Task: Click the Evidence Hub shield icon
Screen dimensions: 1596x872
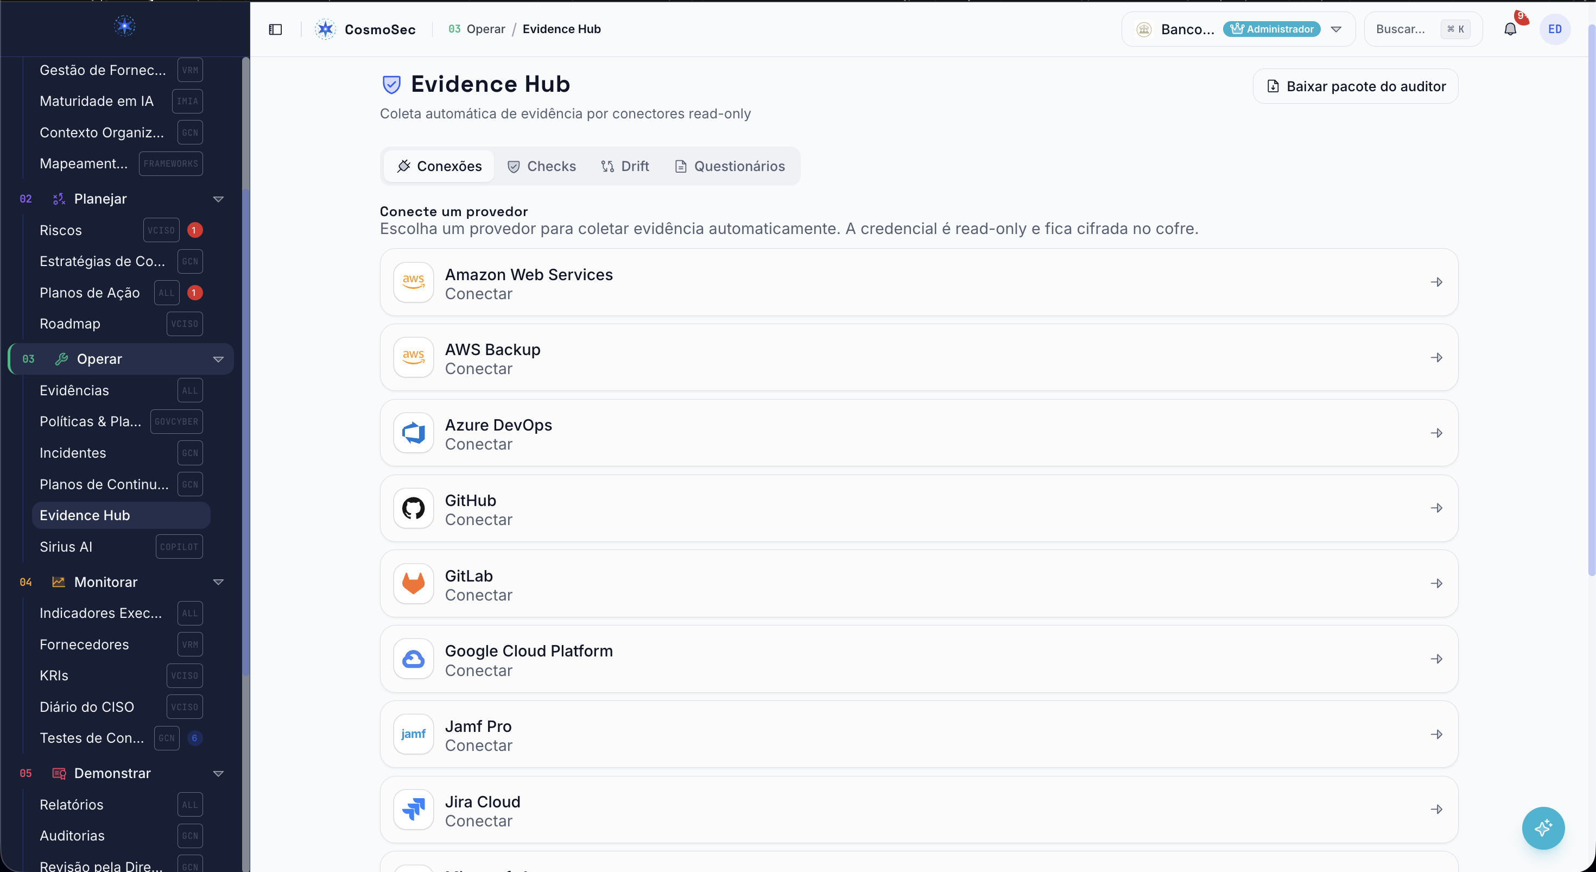Action: click(391, 84)
